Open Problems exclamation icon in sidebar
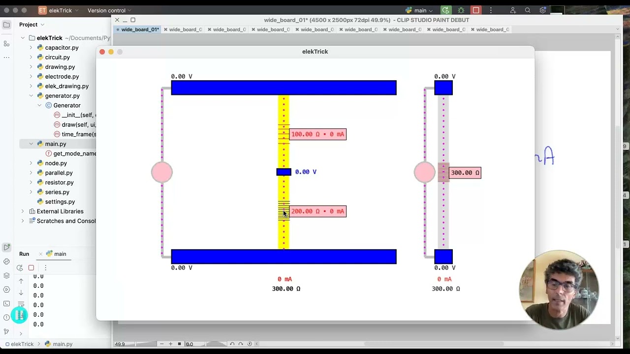 coord(6,318)
